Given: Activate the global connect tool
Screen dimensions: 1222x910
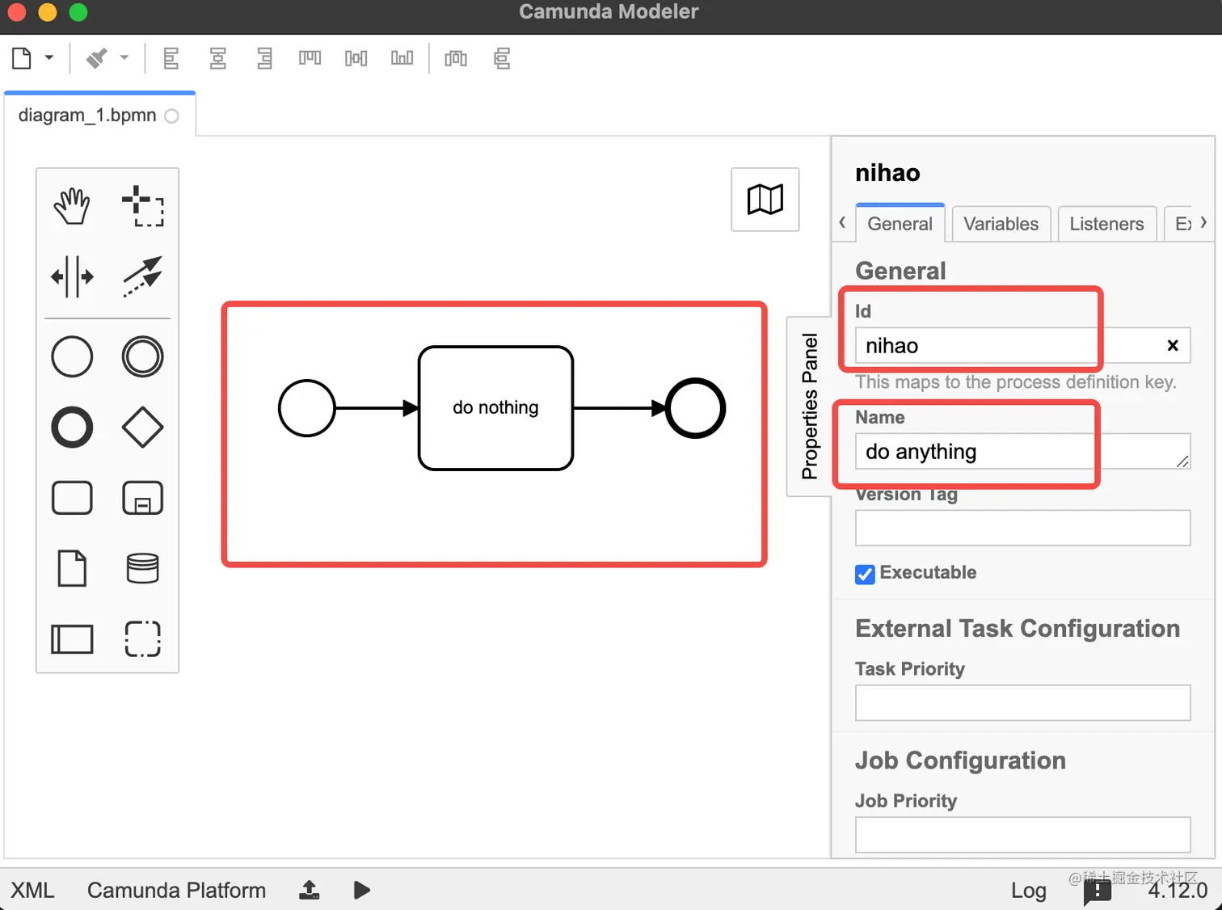Looking at the screenshot, I should tap(142, 276).
